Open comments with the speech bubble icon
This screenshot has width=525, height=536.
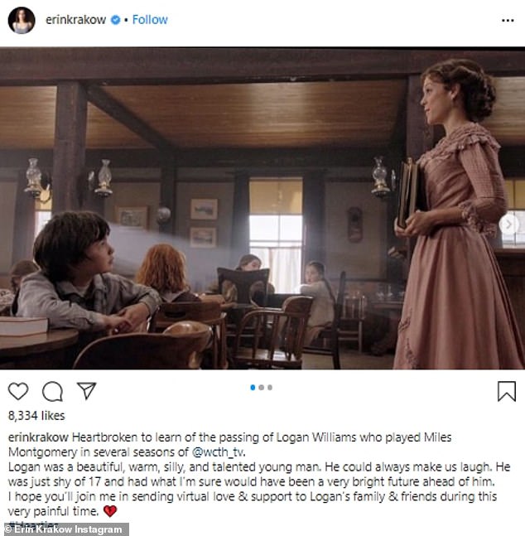tap(52, 391)
